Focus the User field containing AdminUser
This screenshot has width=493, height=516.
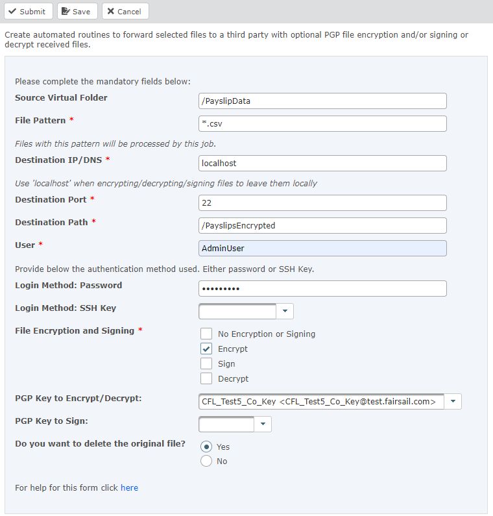pos(322,248)
